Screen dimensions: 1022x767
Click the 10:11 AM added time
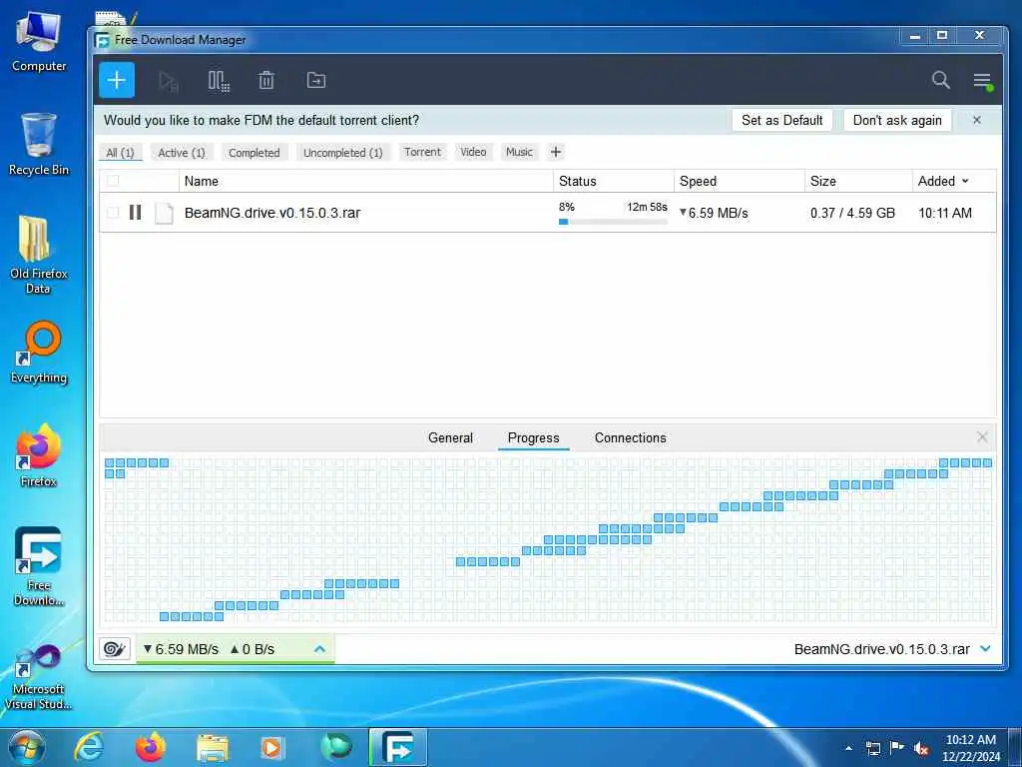coord(944,213)
